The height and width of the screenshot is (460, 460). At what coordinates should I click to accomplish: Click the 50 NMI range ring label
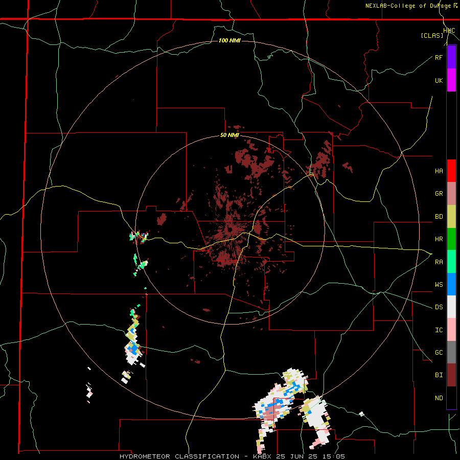pos(229,135)
